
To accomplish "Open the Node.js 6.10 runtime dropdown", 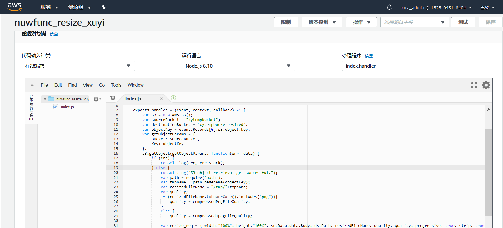I will click(x=238, y=66).
